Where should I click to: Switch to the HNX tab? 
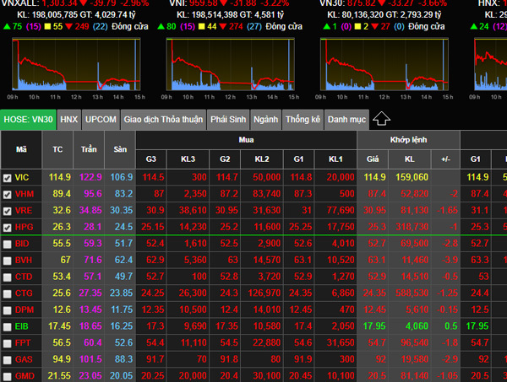coord(69,120)
